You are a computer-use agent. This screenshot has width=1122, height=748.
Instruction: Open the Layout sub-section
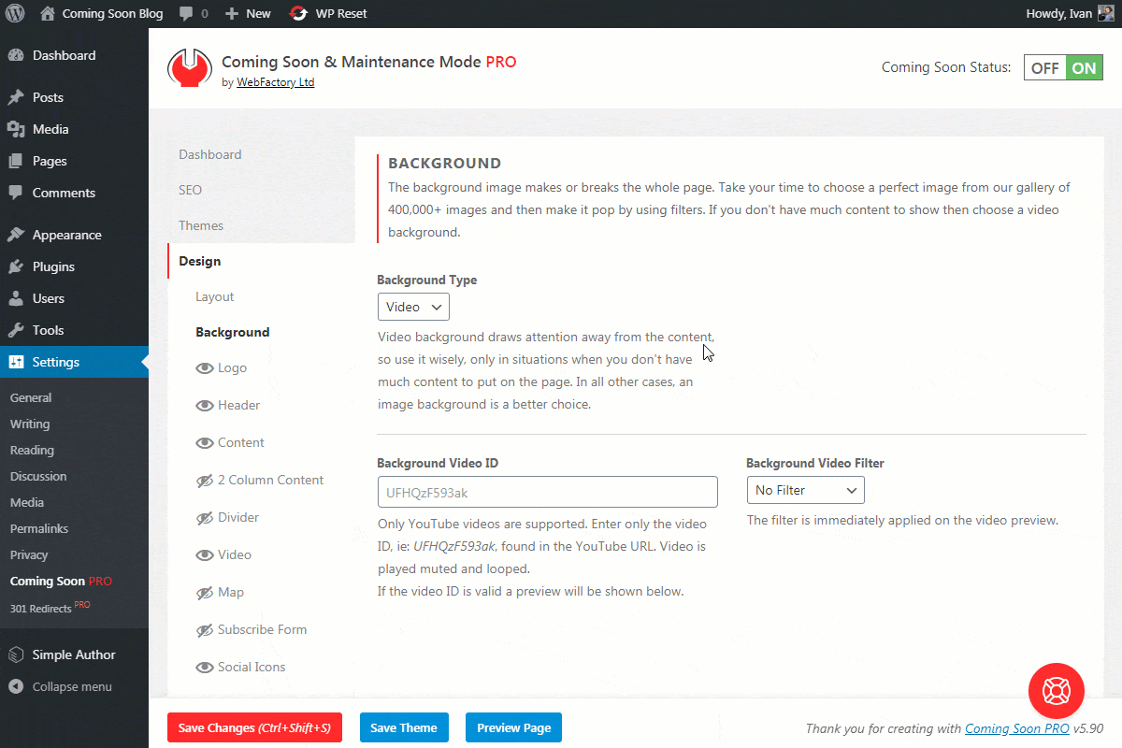click(x=214, y=296)
